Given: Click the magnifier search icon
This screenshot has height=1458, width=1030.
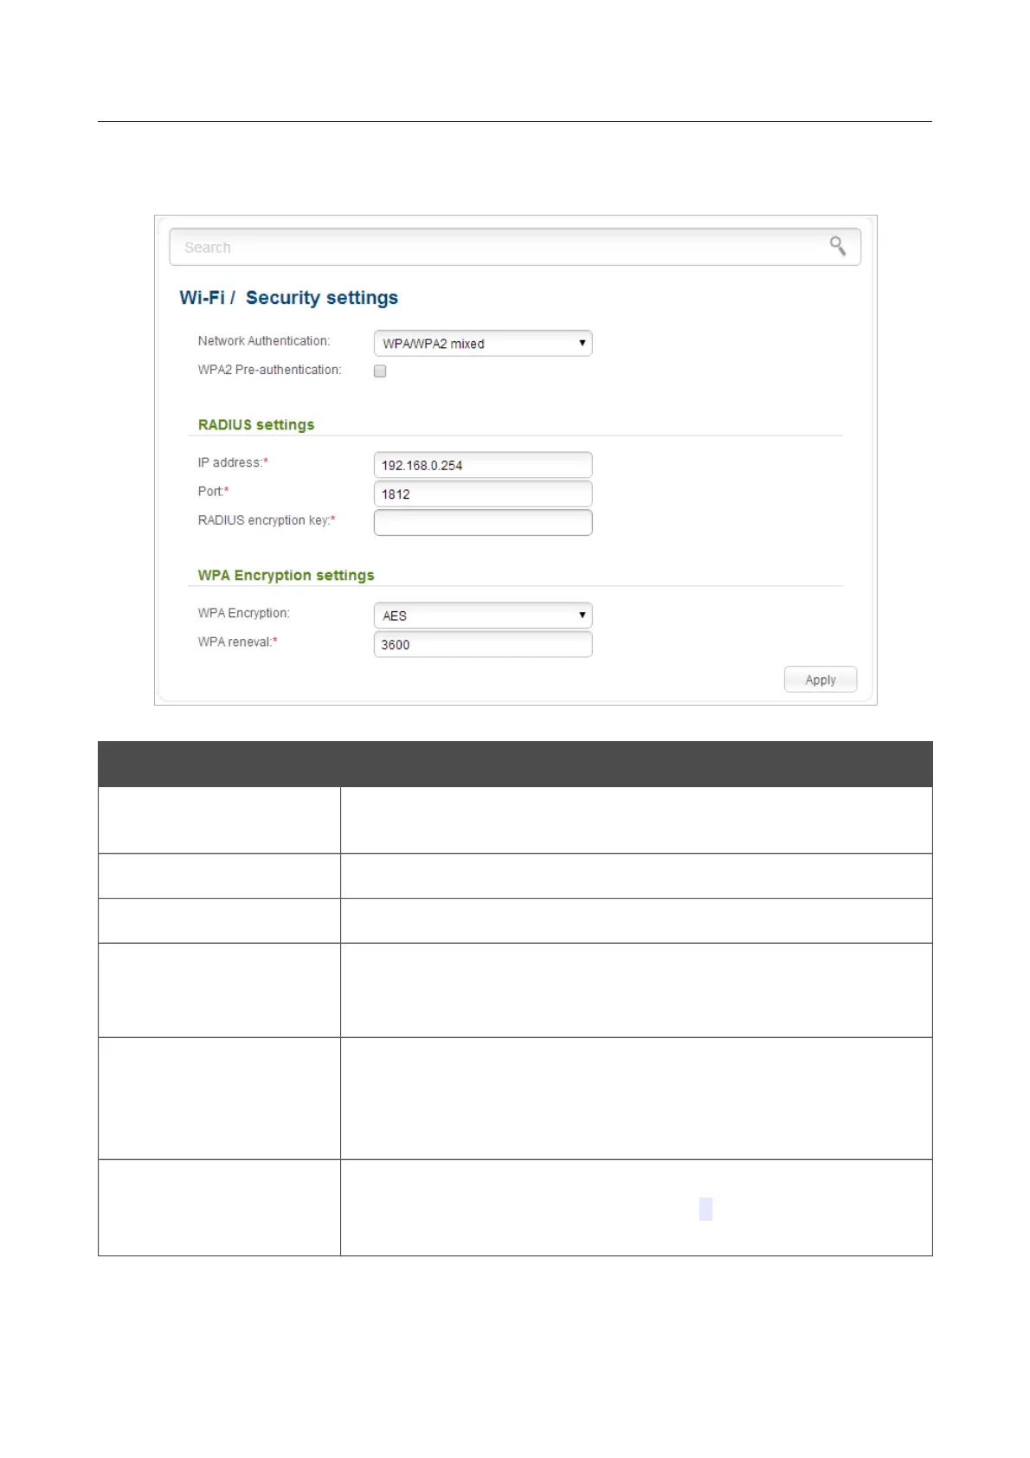Looking at the screenshot, I should 837,246.
